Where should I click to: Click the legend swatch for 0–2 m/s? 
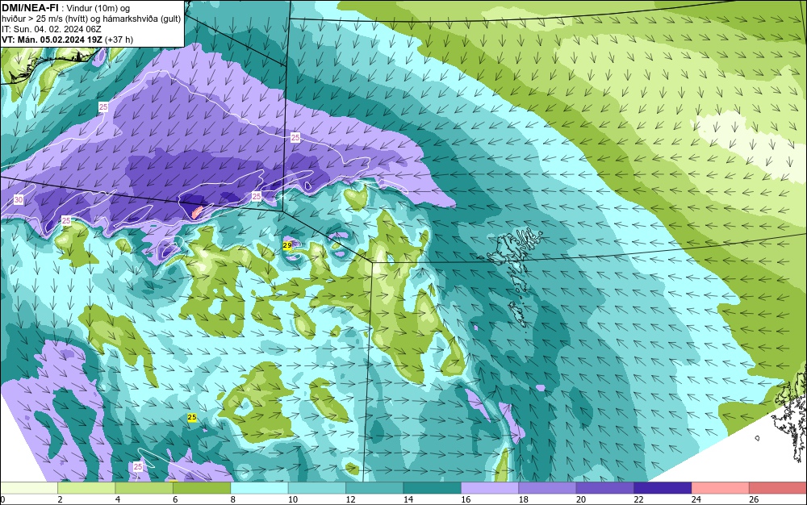(x=29, y=488)
